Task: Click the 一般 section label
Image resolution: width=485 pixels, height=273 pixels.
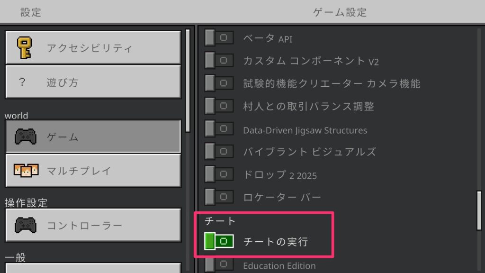Action: pyautogui.click(x=15, y=257)
